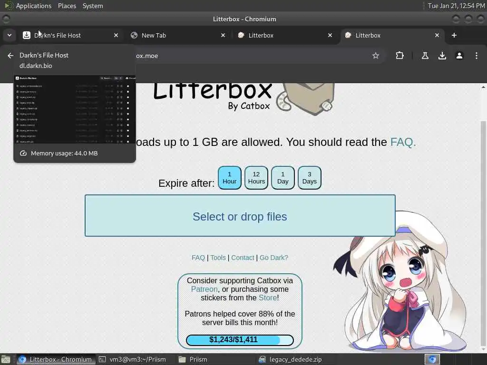Screen dimensions: 487x365
Task: Switch to legacy_dedede.zip taskbar item
Action: tap(295, 359)
